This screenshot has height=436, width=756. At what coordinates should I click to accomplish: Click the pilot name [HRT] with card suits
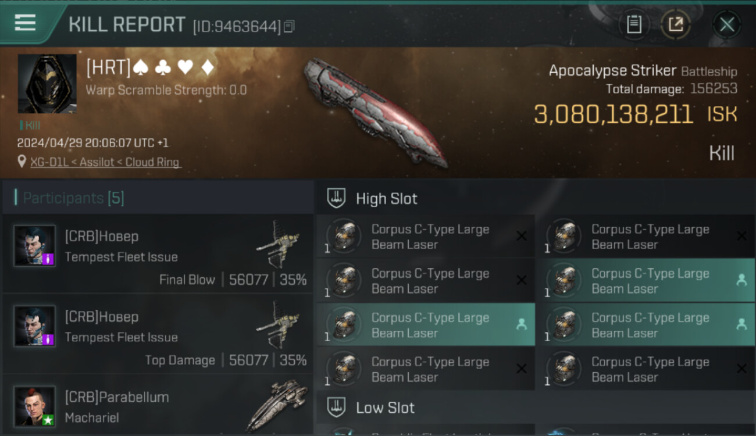tap(151, 67)
